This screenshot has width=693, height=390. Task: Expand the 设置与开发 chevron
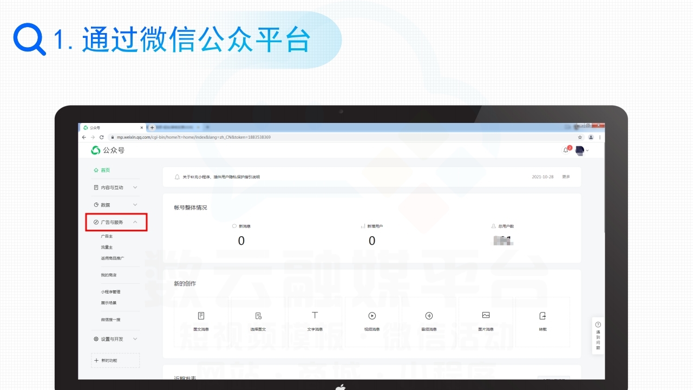tap(135, 339)
